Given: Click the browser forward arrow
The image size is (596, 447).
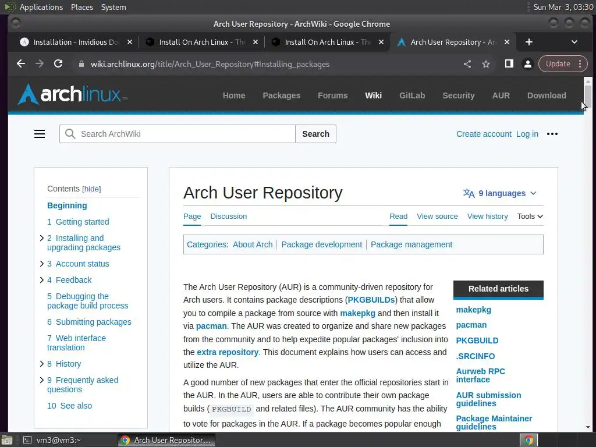Looking at the screenshot, I should pyautogui.click(x=40, y=64).
